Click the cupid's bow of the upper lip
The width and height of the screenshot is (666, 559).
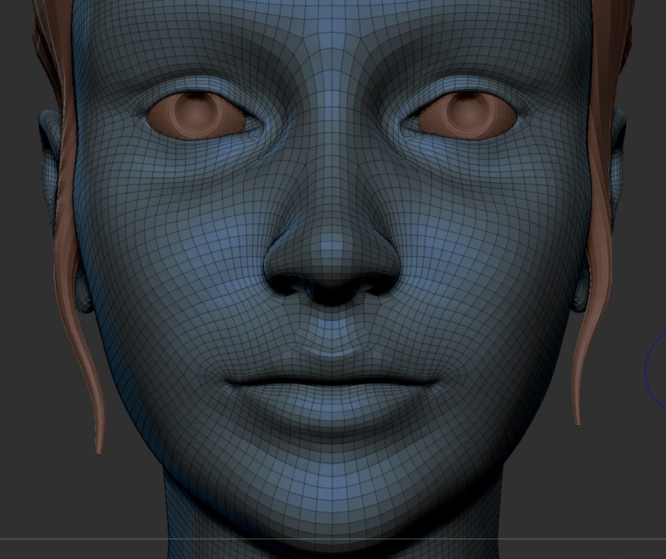332,355
